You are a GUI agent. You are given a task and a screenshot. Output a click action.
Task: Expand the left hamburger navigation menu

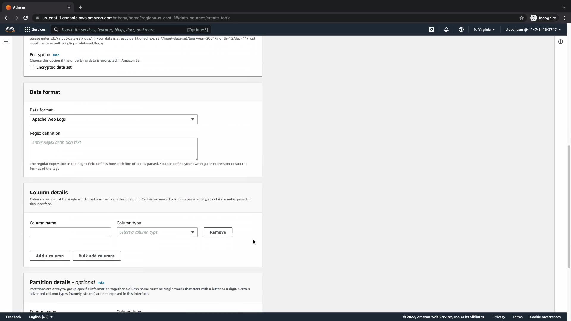[6, 42]
